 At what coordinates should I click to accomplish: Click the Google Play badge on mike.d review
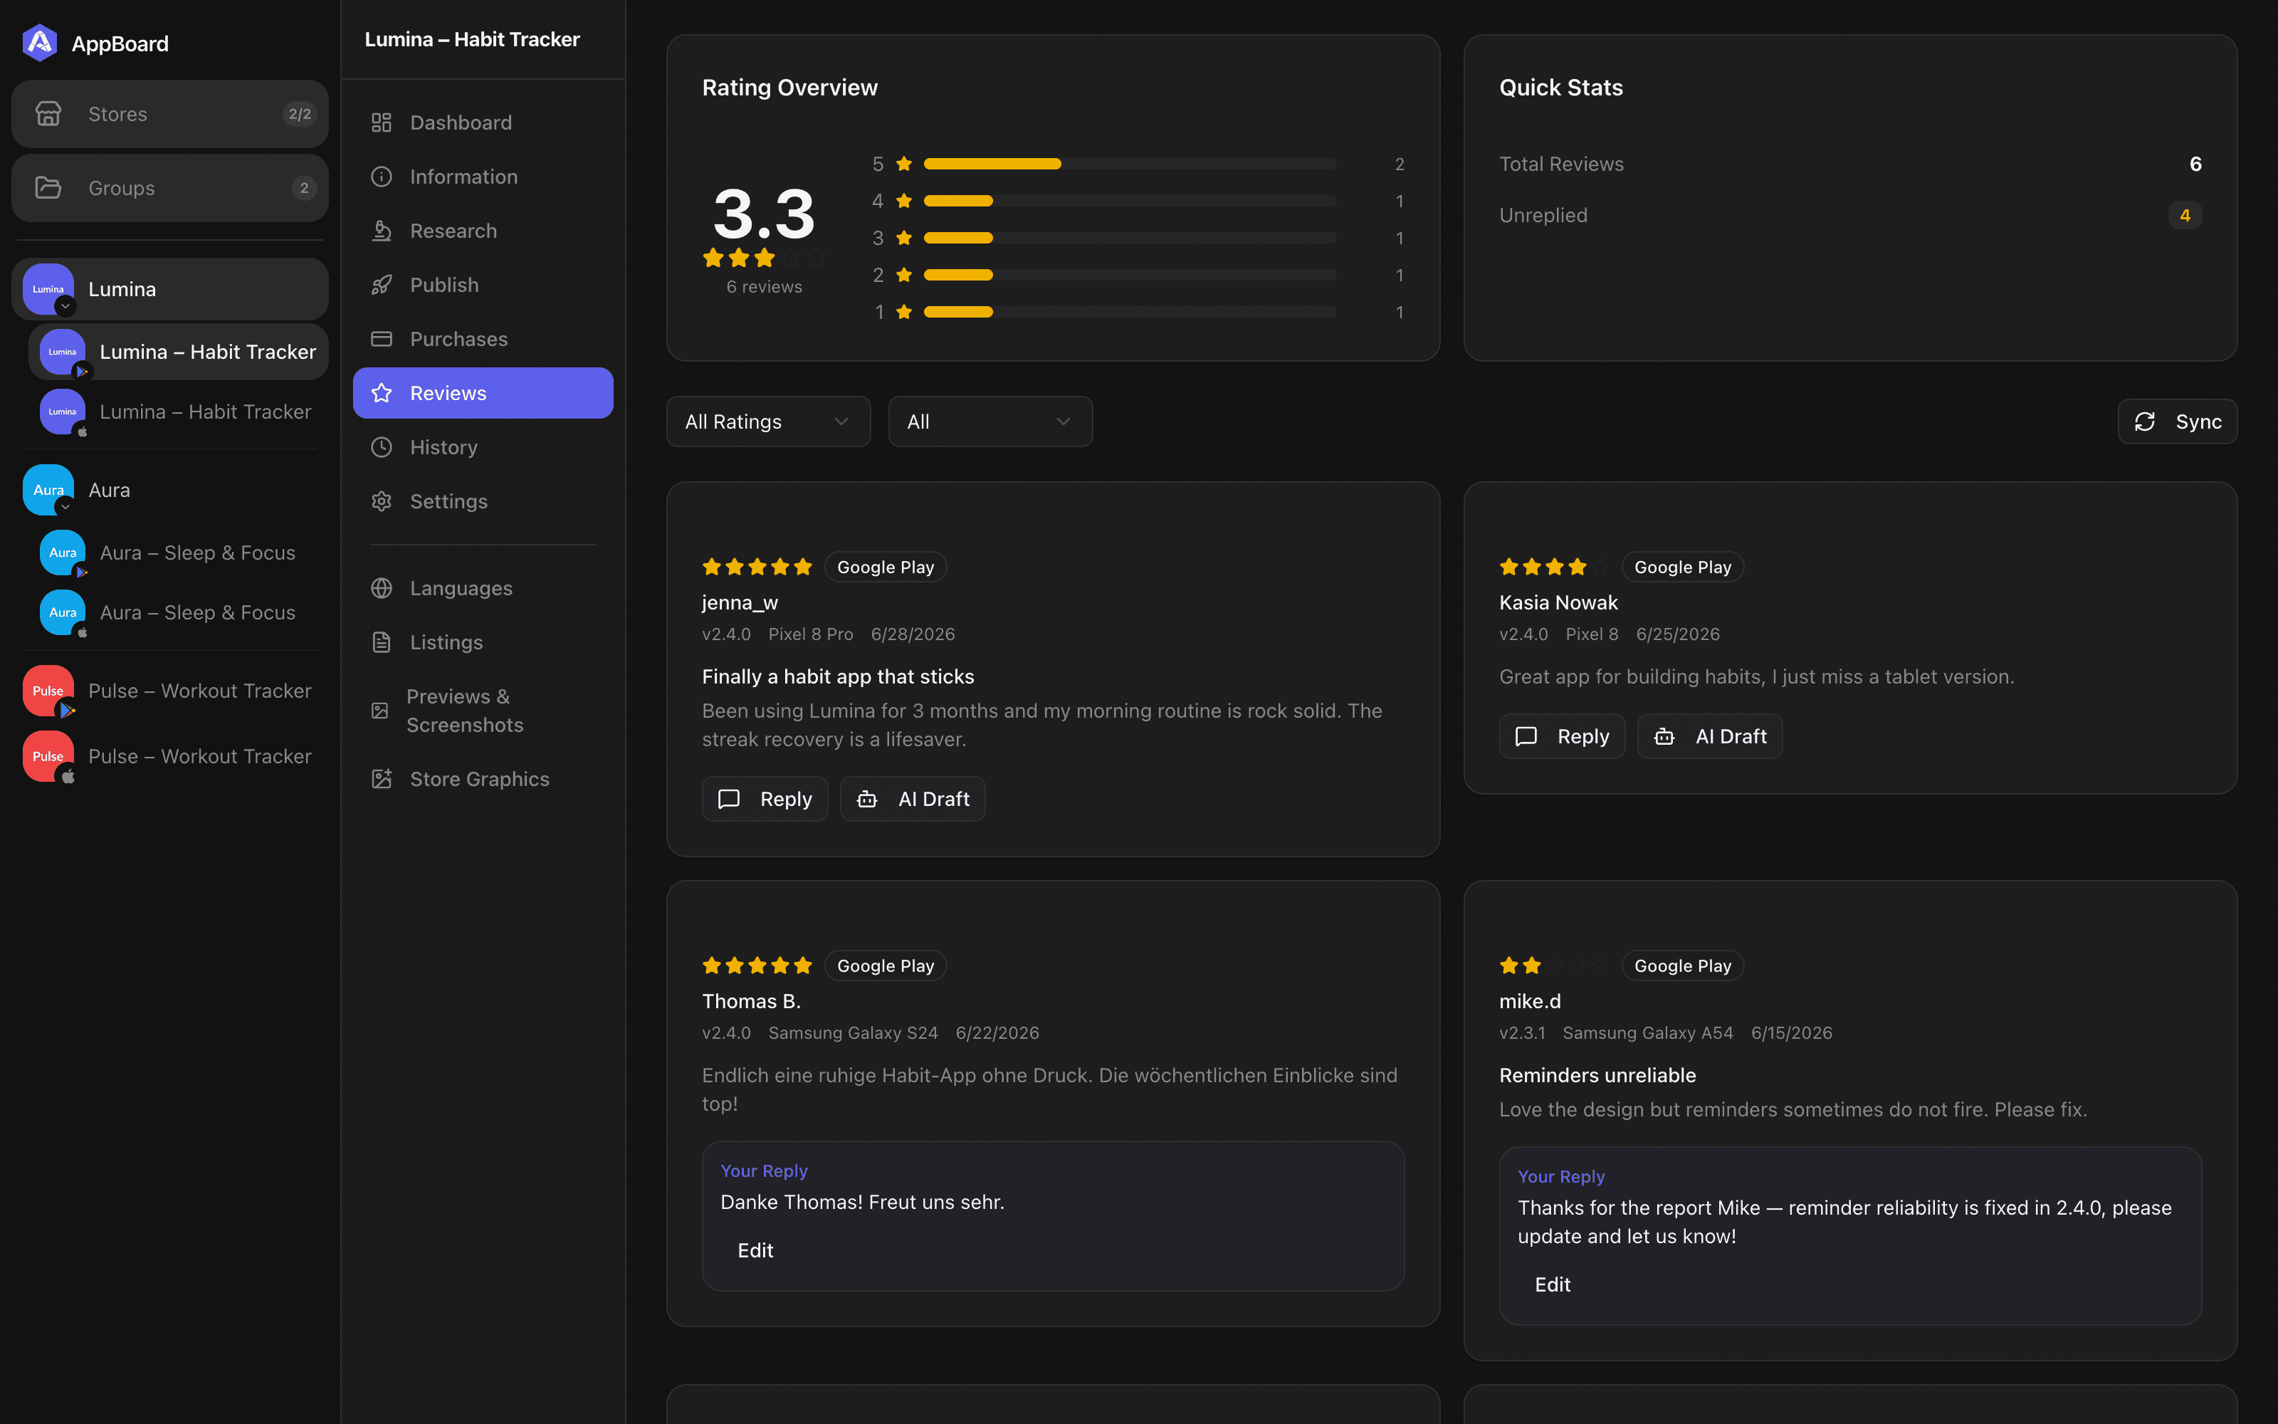point(1682,965)
